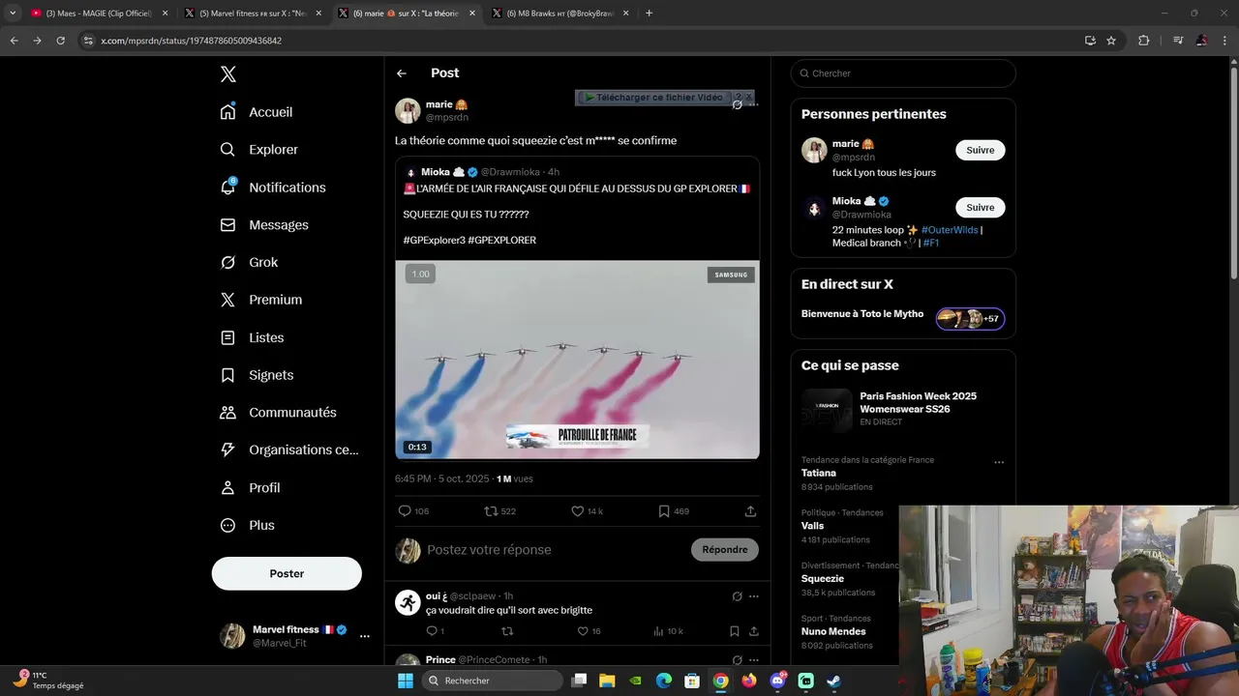Open Grok explain icon on marie's post
Viewport: 1239px width, 696px height.
coord(738,104)
